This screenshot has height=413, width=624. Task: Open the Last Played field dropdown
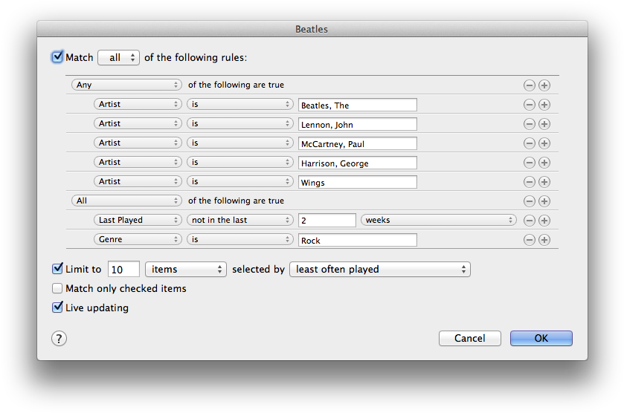[x=138, y=220]
